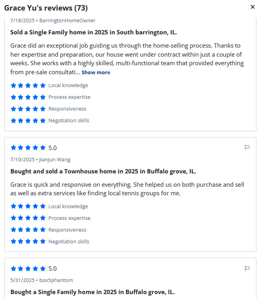Click Local knowledge stars in South Barrington review

[28, 85]
